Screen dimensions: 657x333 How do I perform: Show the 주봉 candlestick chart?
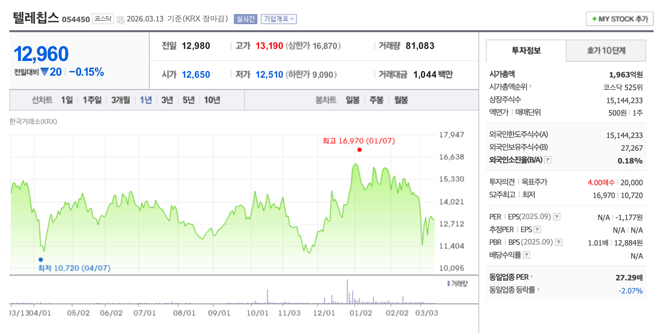[x=376, y=100]
